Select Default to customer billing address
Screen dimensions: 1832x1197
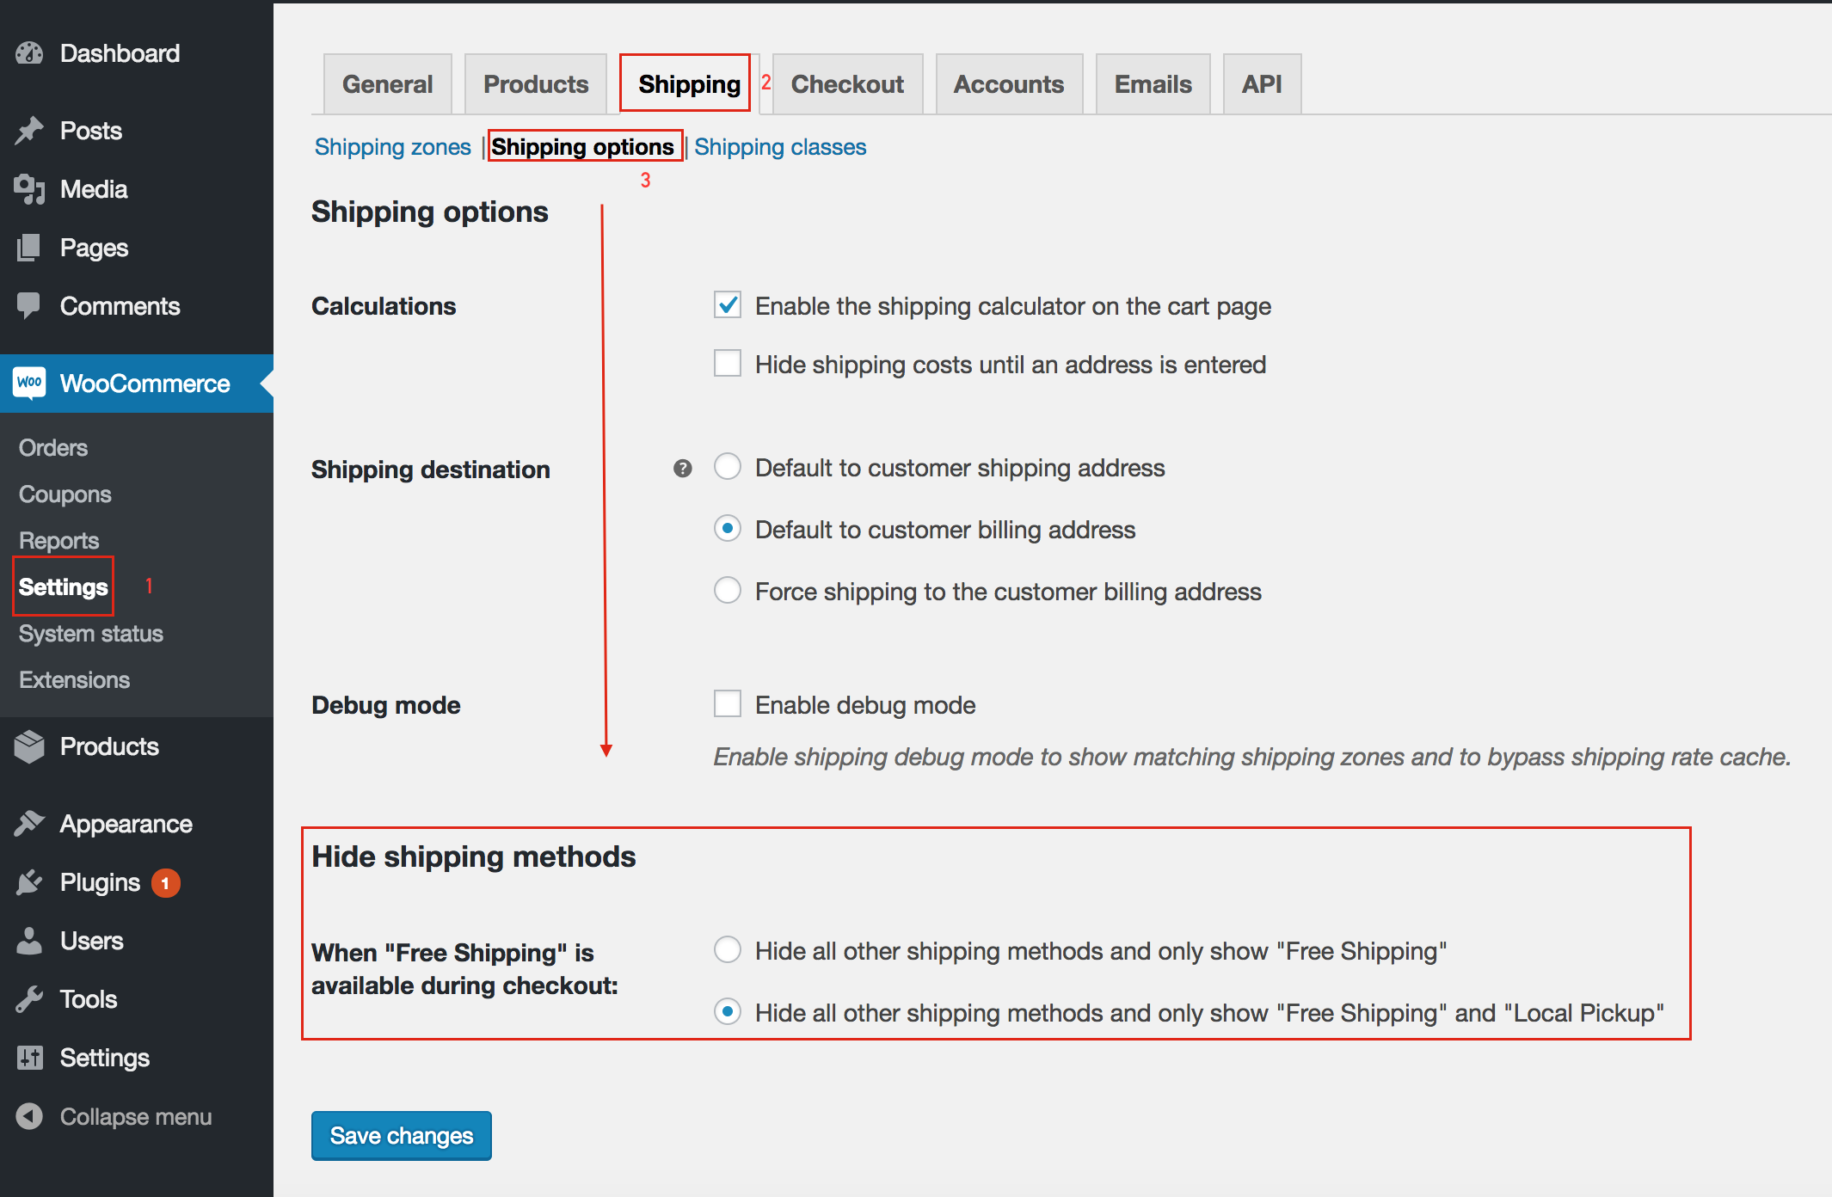pos(728,528)
